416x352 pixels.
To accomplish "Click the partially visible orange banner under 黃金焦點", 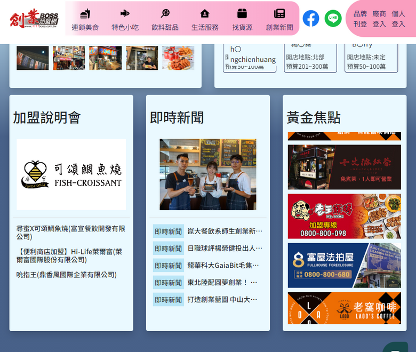I will [x=345, y=136].
